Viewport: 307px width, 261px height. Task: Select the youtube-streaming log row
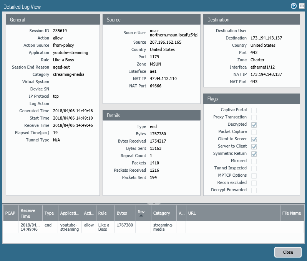69,227
